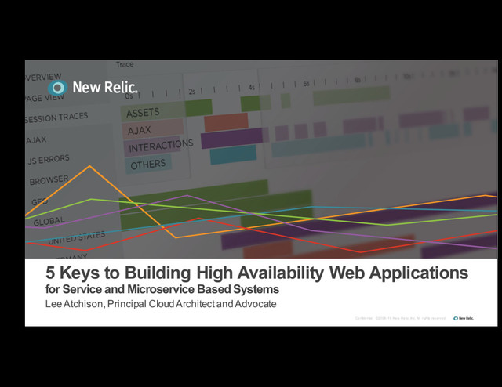Click the '6s' tick on the trace timeline
Viewport: 502px width, 387px height.
click(307, 84)
